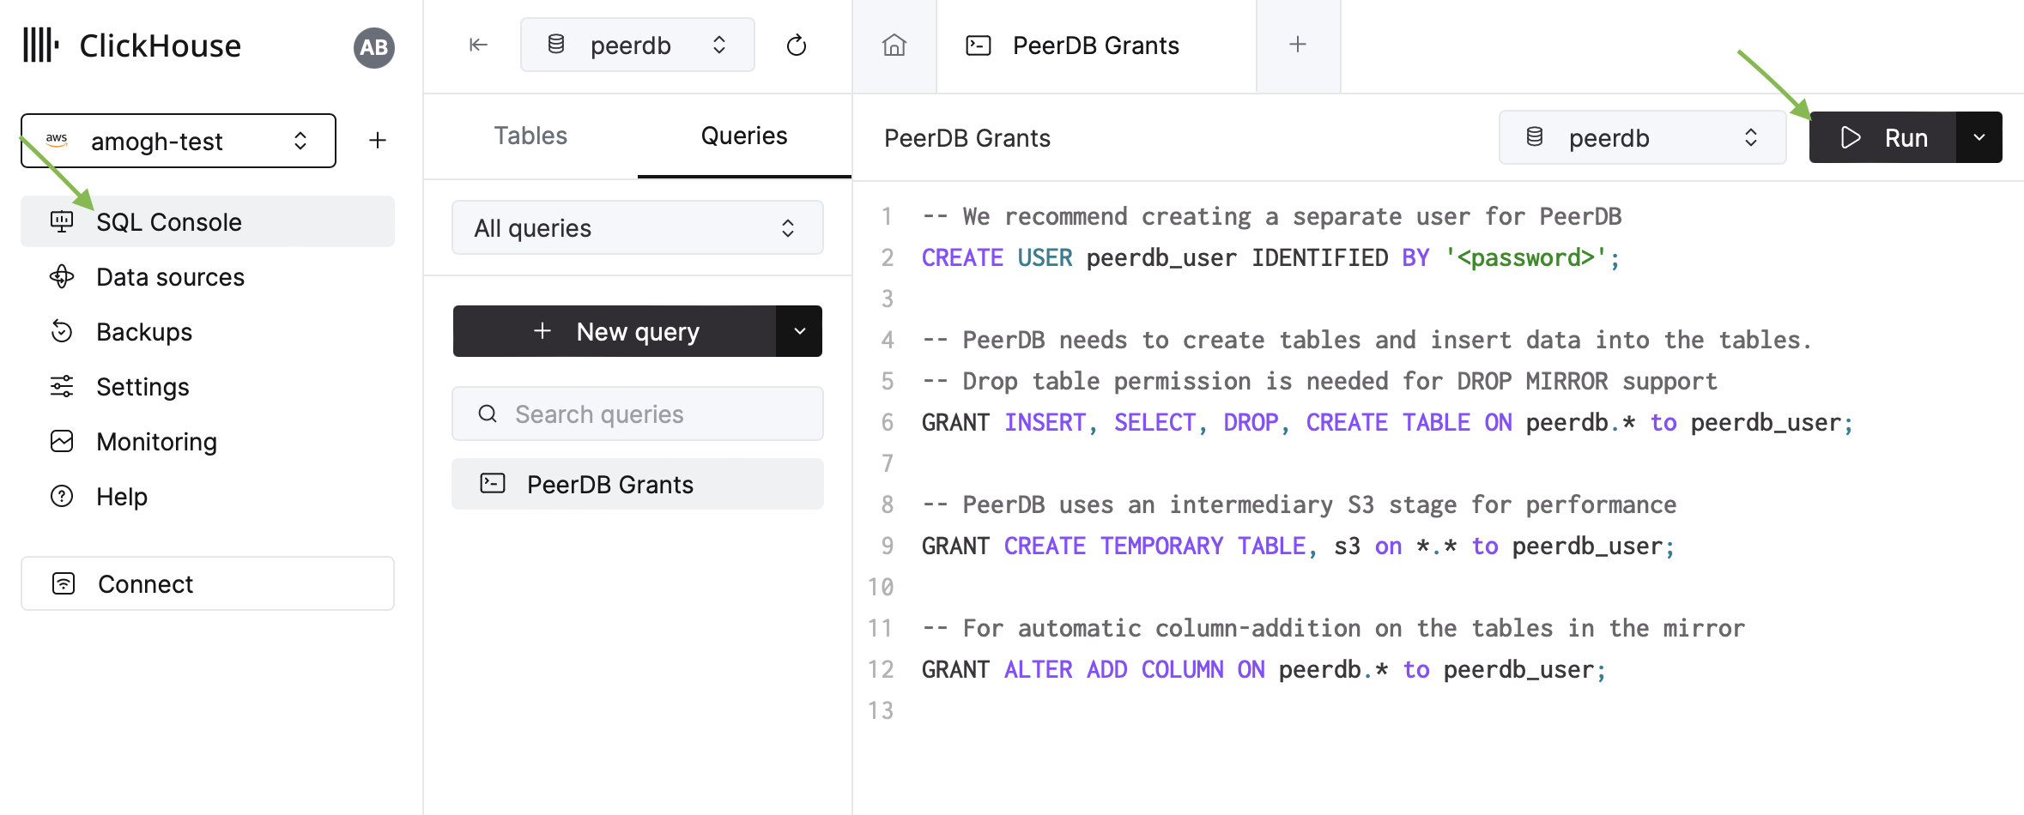Refresh the database list

797,45
